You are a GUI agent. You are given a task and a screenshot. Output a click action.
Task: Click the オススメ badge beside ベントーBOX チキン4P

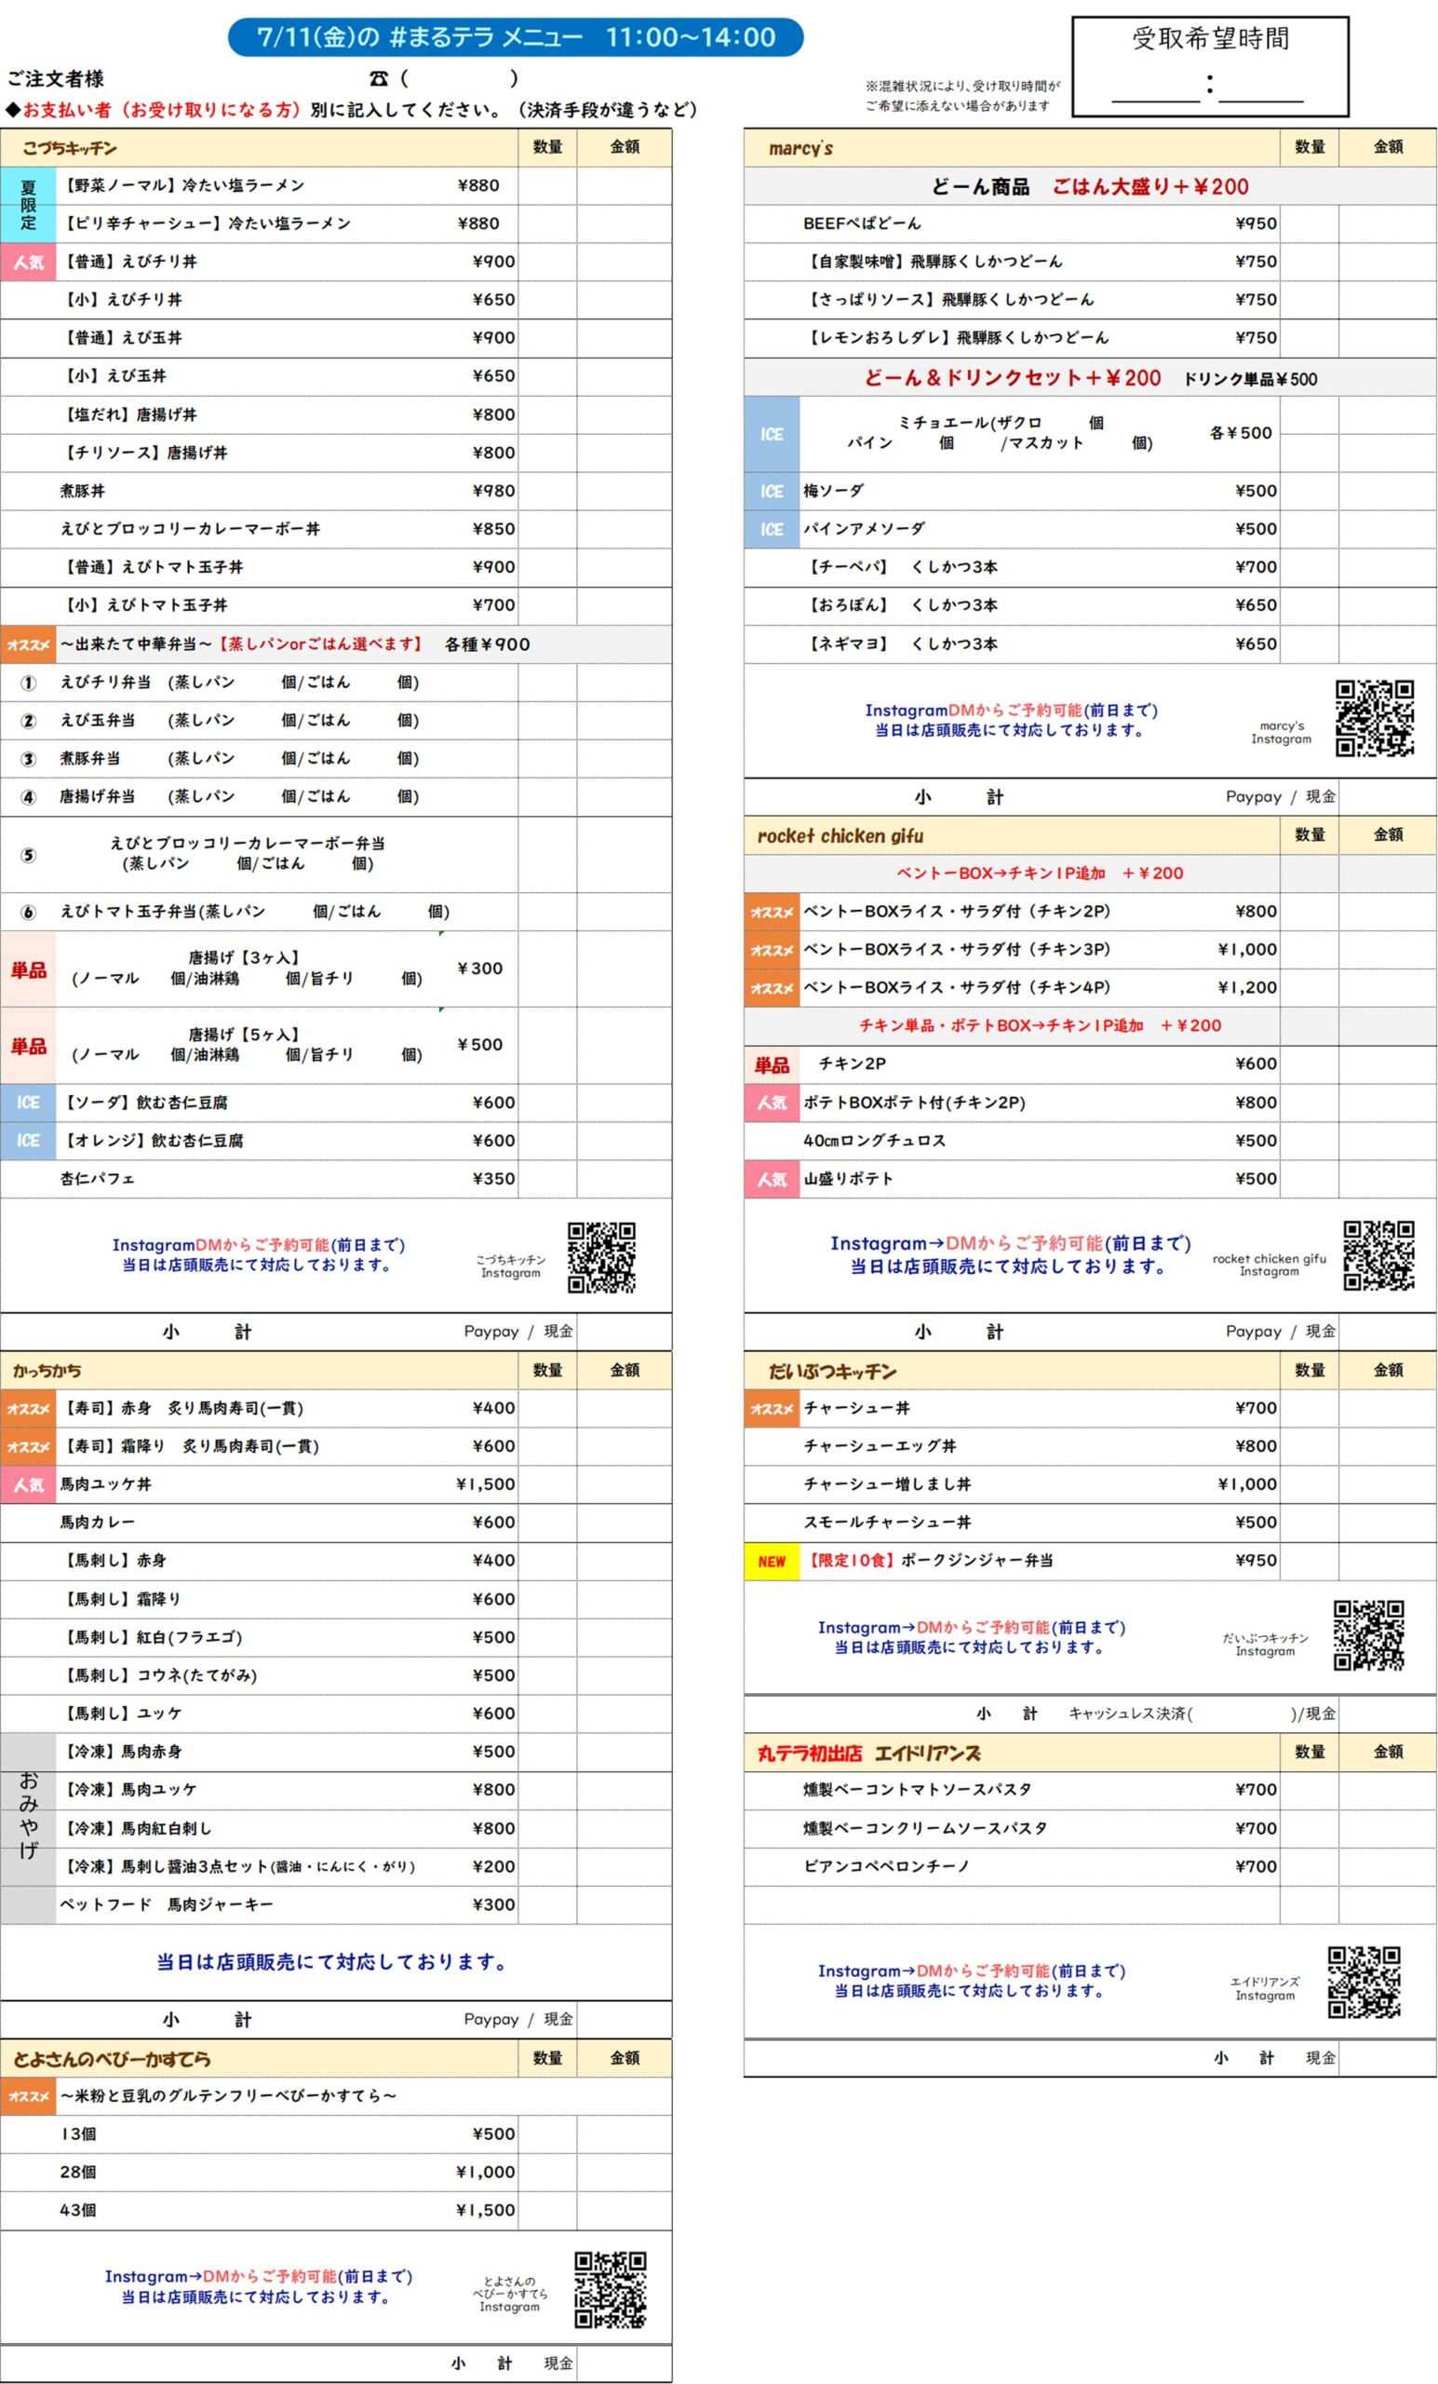coord(772,988)
